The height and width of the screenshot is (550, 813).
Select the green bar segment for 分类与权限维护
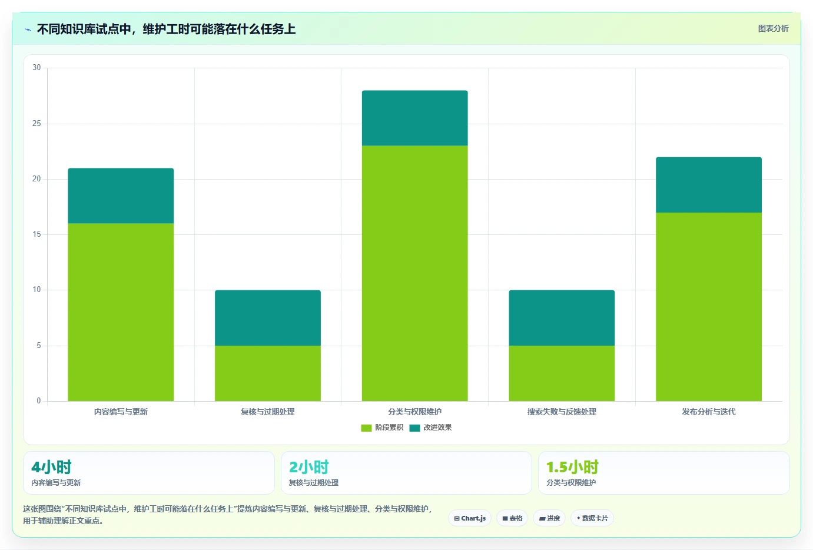click(x=415, y=273)
